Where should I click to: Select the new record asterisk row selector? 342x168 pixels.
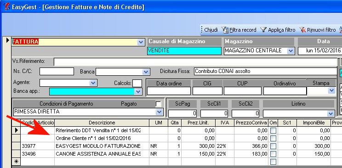click(x=16, y=162)
